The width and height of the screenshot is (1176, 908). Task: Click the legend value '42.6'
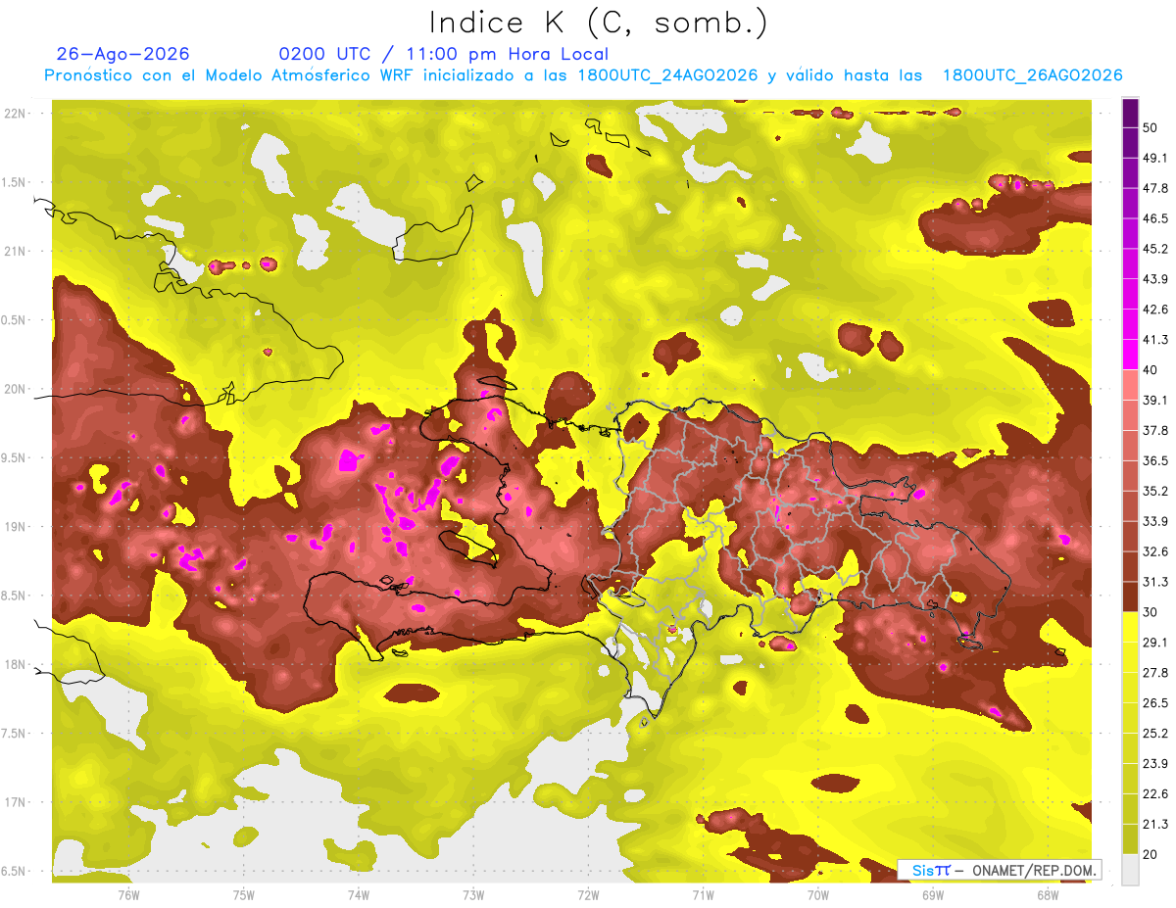(x=1154, y=309)
